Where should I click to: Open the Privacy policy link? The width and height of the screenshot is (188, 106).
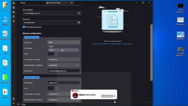coord(127,44)
